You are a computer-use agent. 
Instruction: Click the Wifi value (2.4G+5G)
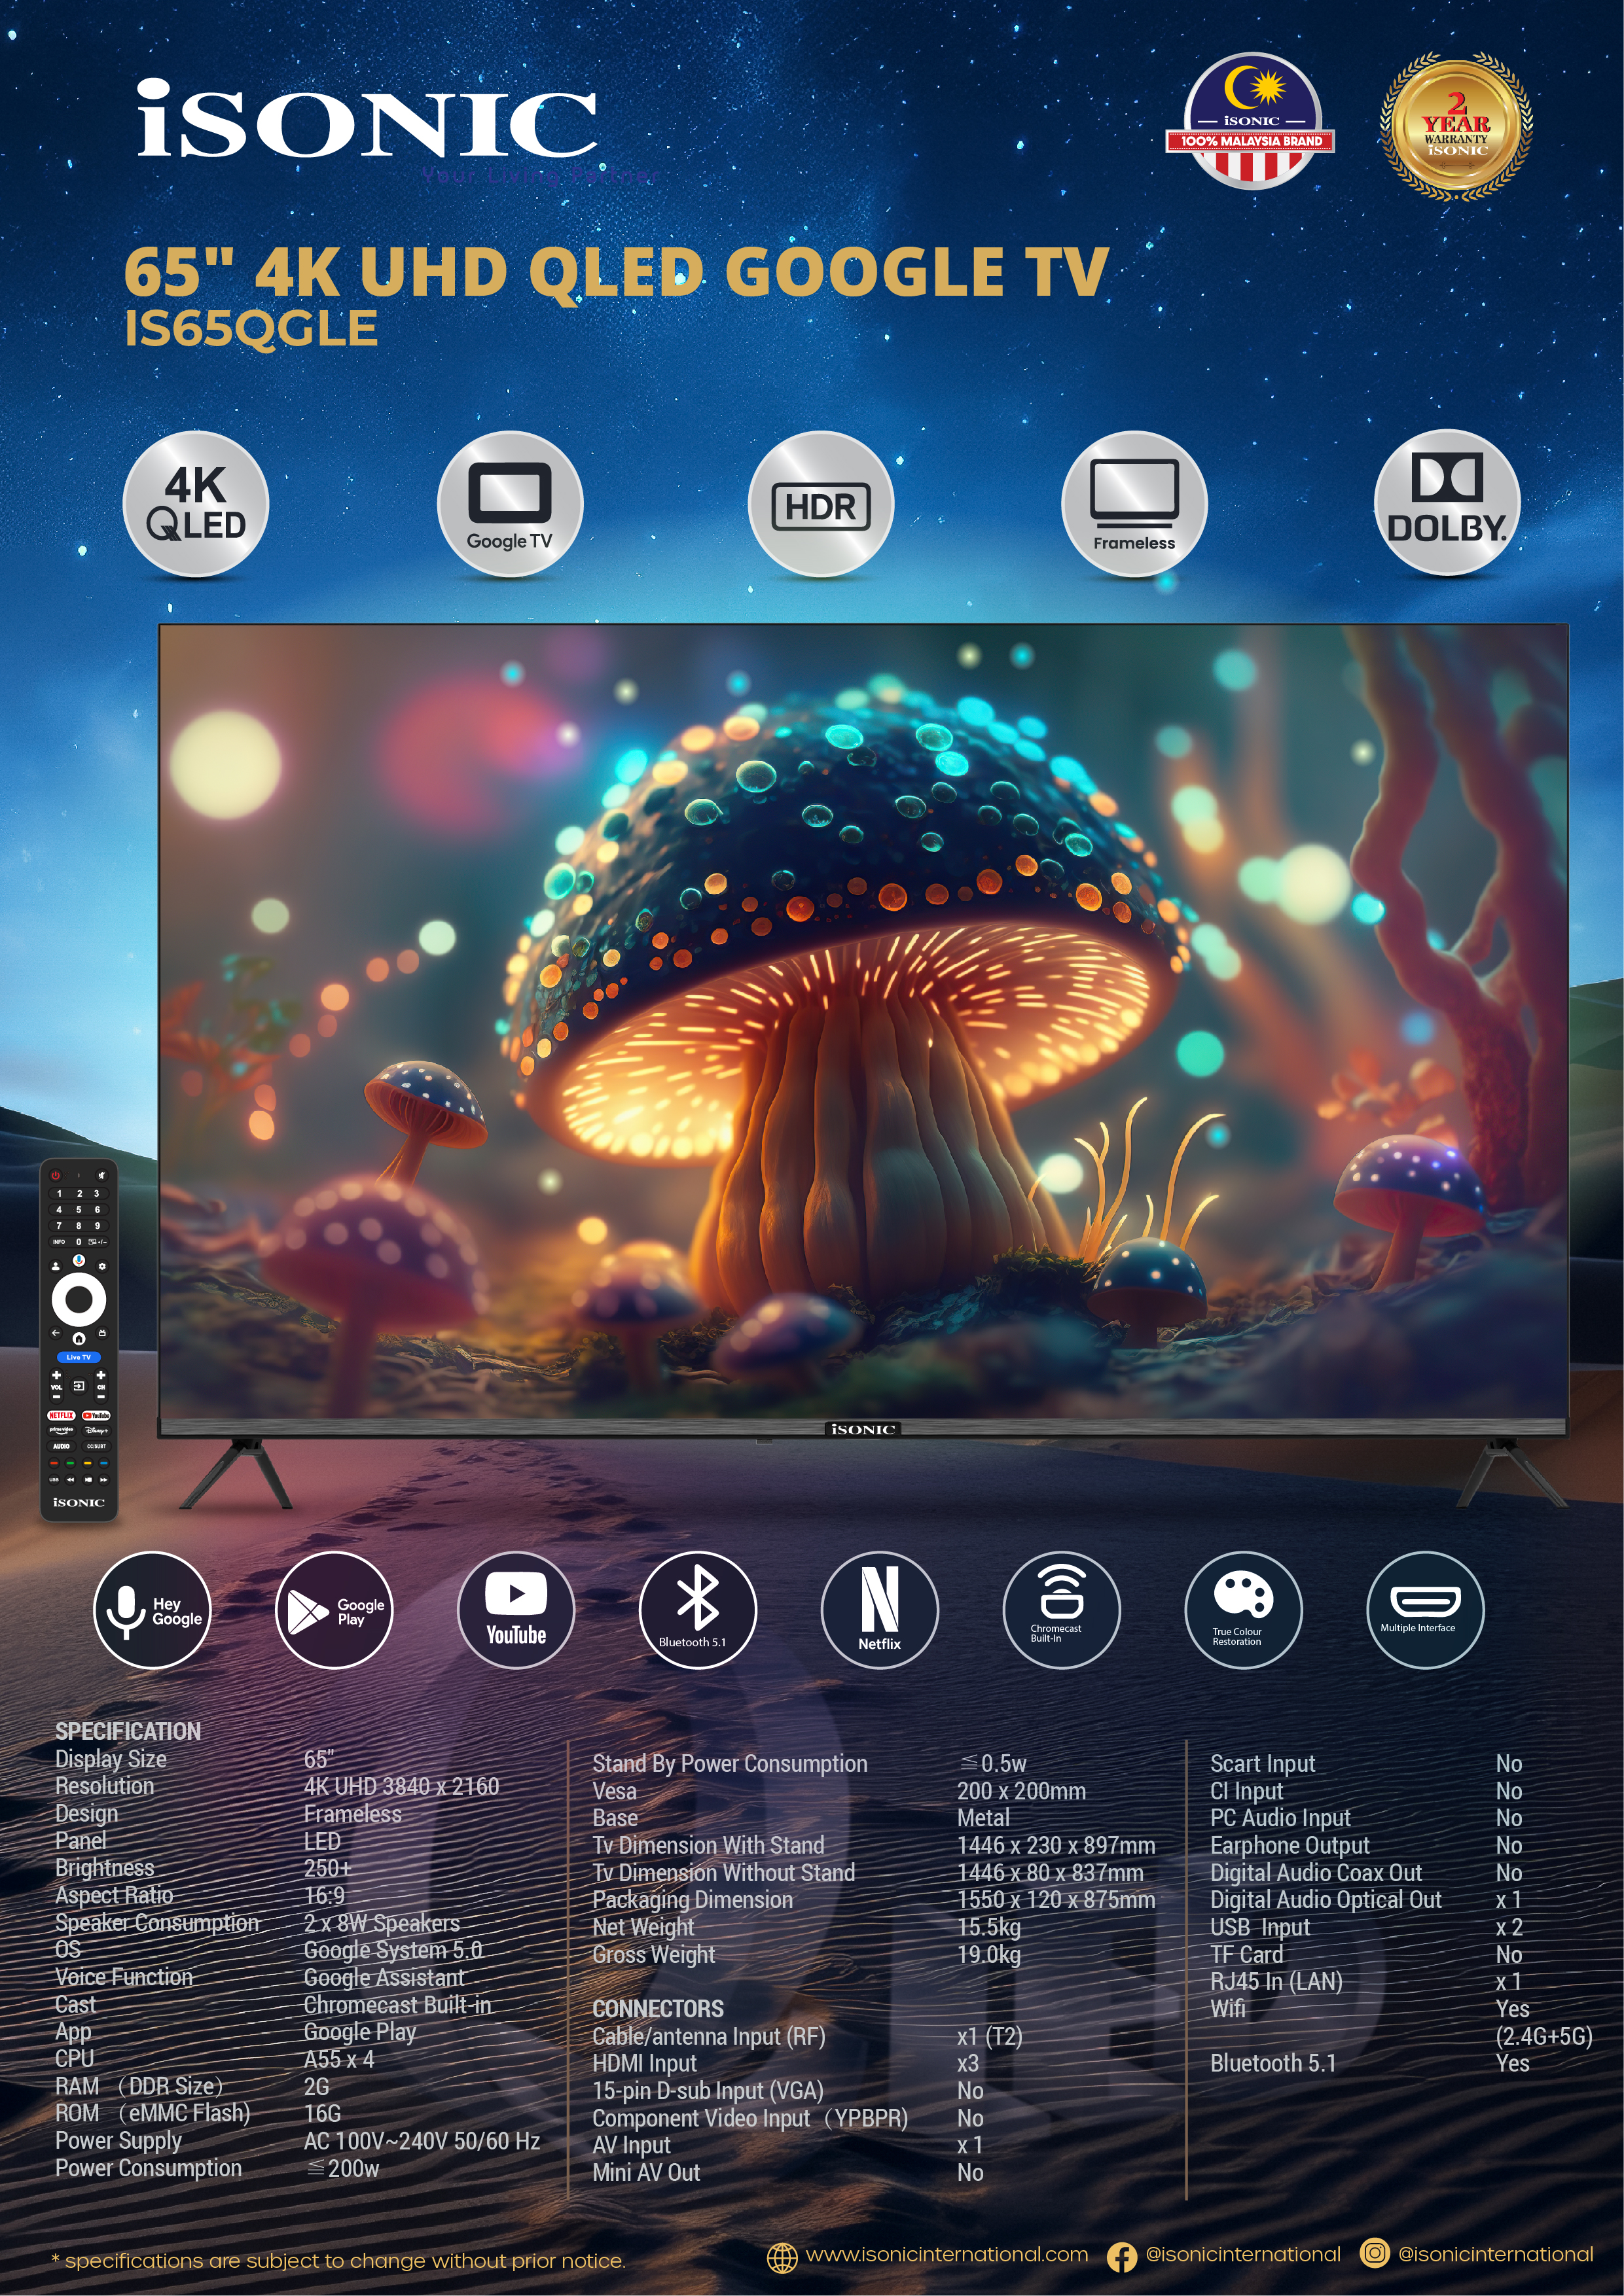pos(1544,2036)
